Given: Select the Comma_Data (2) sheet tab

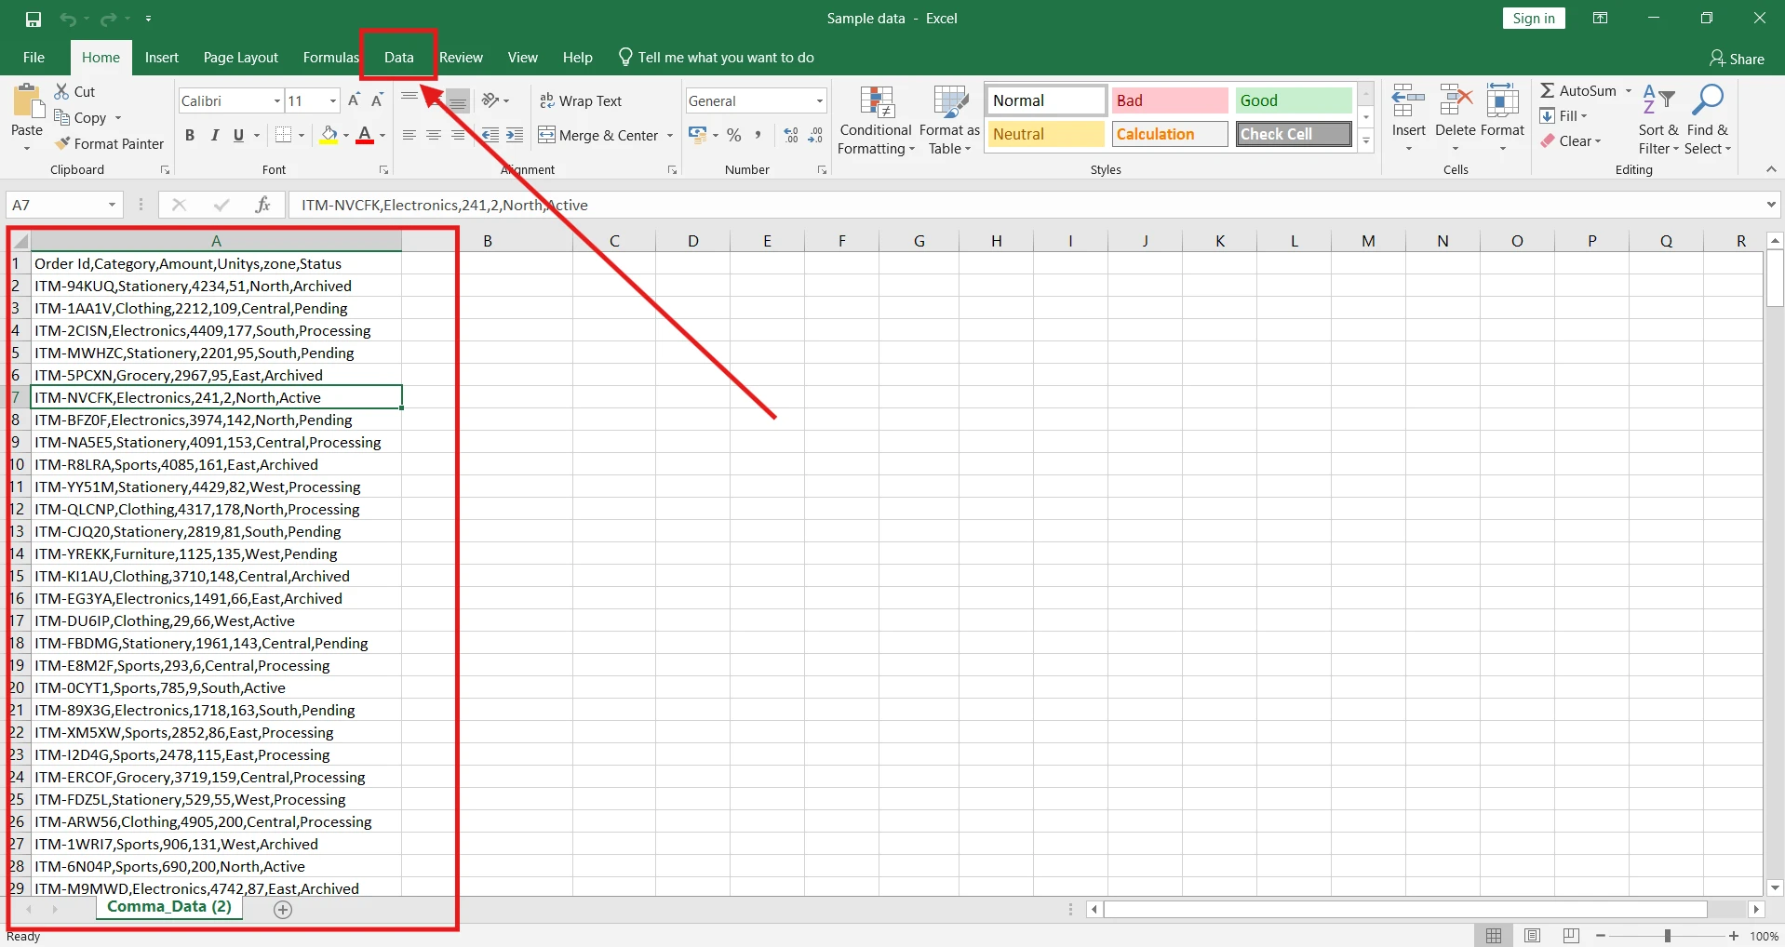Looking at the screenshot, I should click(168, 907).
